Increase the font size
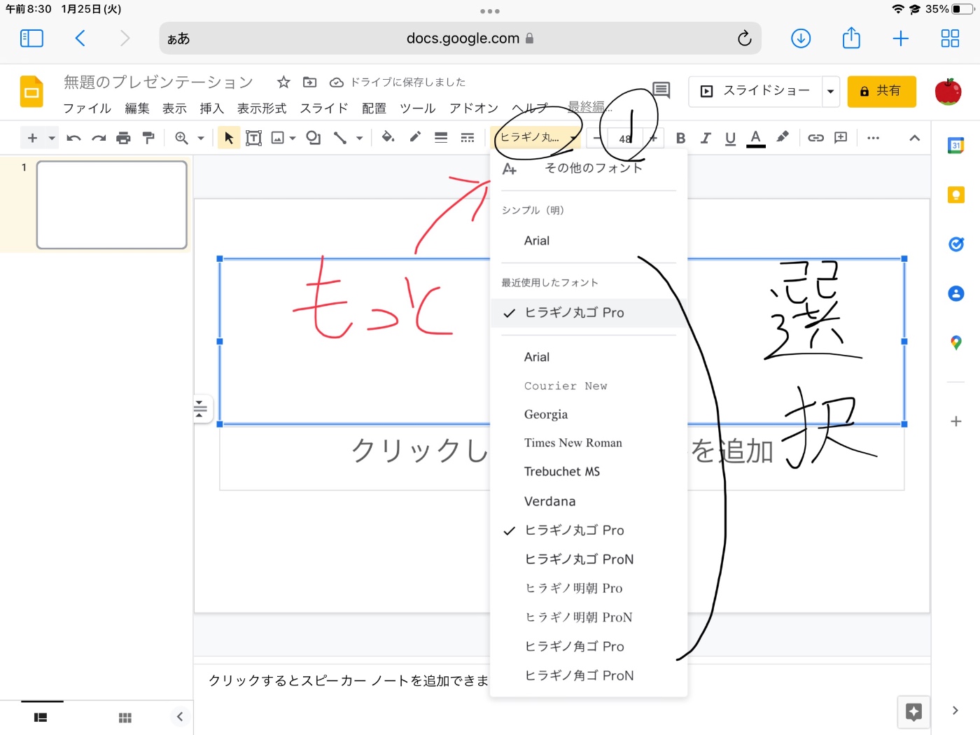 [653, 138]
